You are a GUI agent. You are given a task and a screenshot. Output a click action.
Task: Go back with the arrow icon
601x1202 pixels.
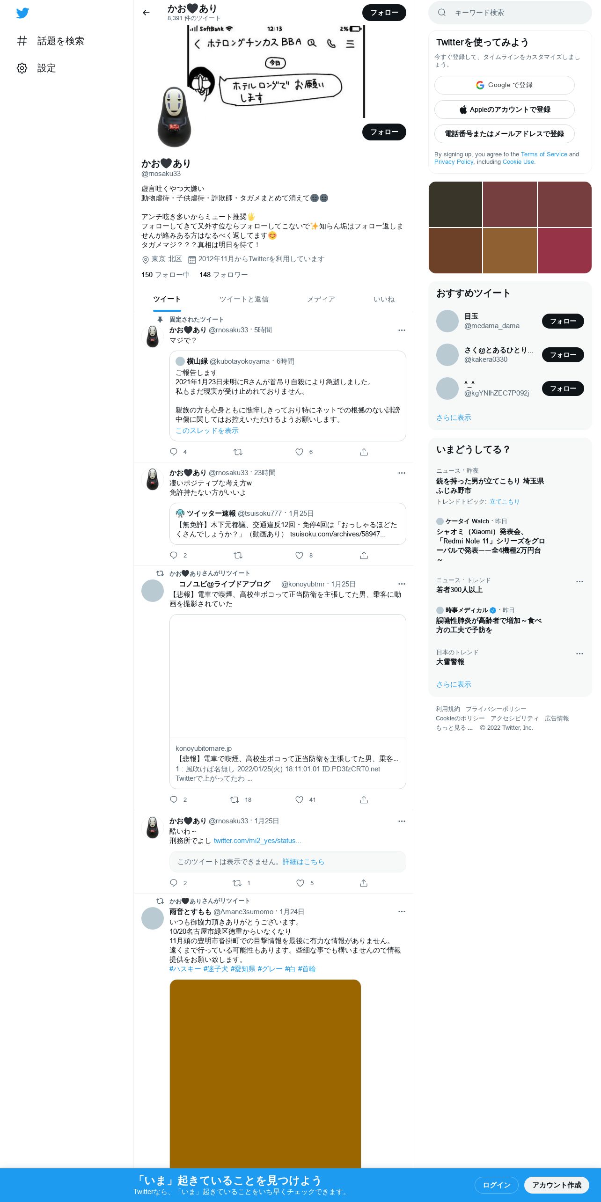pyautogui.click(x=146, y=13)
